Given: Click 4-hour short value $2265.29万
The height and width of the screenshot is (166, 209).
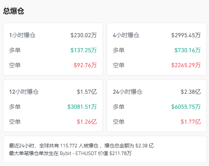Looking at the screenshot, I should [x=186, y=65].
